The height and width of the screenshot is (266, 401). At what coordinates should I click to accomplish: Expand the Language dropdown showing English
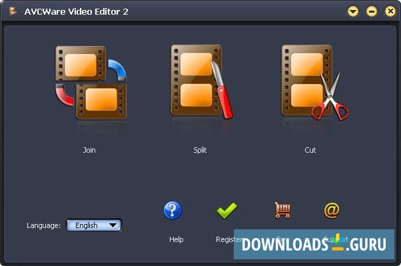click(x=94, y=225)
